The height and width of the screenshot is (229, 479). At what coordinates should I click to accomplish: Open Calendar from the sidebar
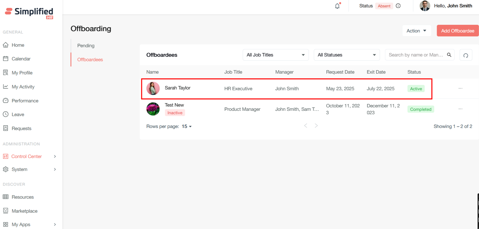pos(21,59)
